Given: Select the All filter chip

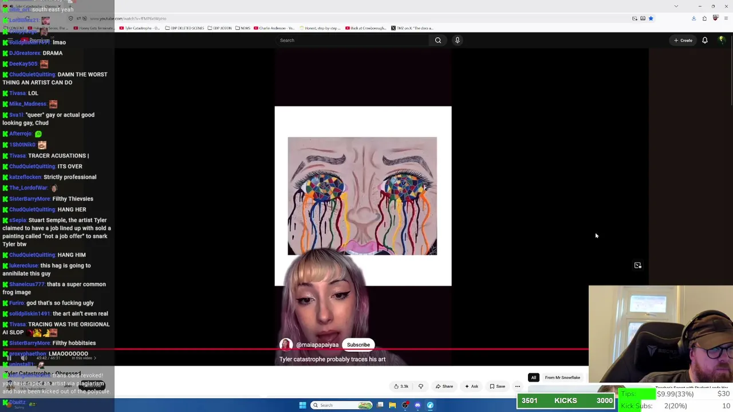Looking at the screenshot, I should pos(534,378).
